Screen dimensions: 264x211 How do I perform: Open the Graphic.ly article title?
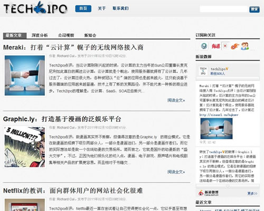[x=62, y=119]
